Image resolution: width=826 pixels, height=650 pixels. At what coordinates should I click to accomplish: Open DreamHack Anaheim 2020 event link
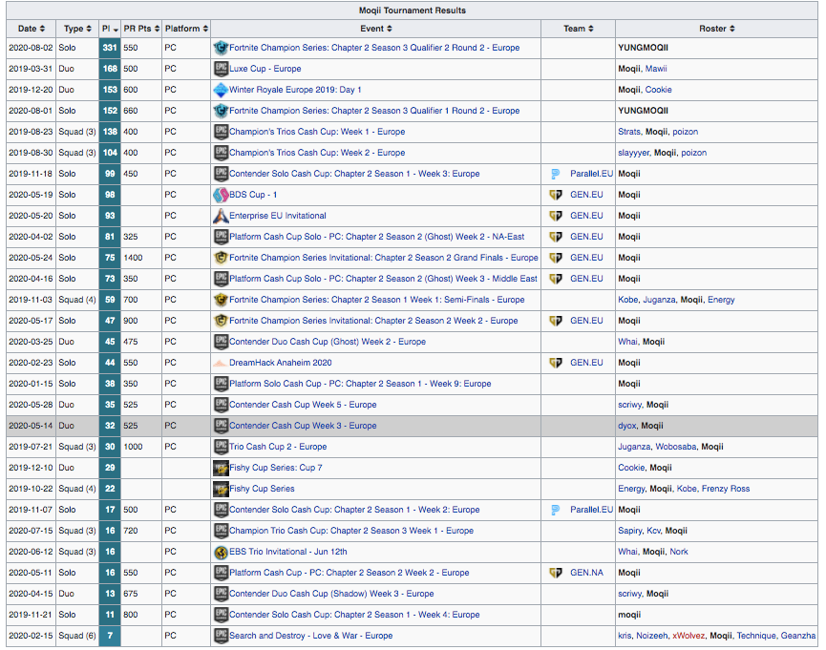click(x=280, y=363)
